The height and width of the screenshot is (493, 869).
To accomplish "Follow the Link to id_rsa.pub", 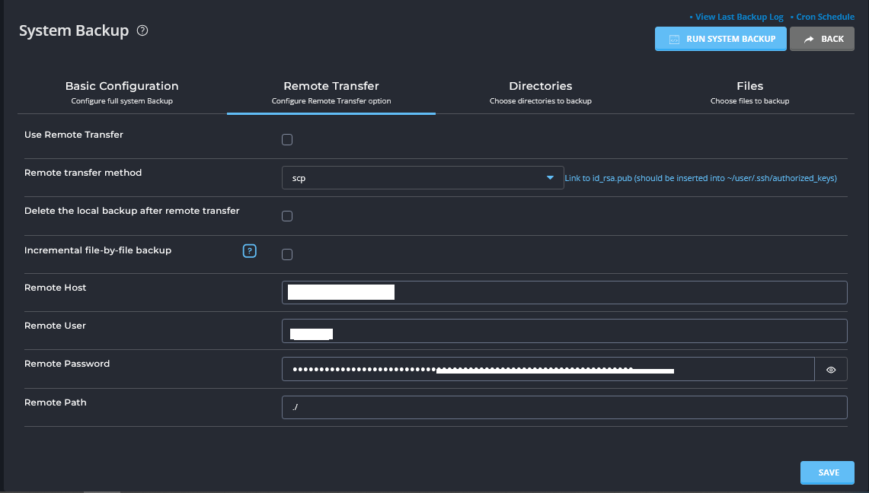I will click(700, 179).
